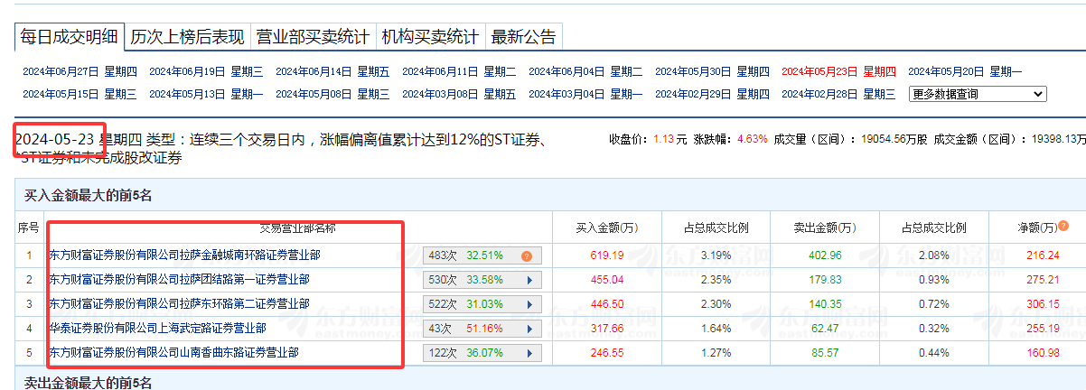The image size is (1086, 390).
Task: Switch to the 每日成交明细 tab
Action: (70, 37)
